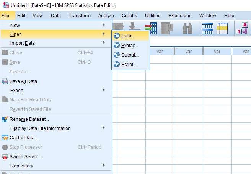Open the Transform menu

(x=80, y=16)
